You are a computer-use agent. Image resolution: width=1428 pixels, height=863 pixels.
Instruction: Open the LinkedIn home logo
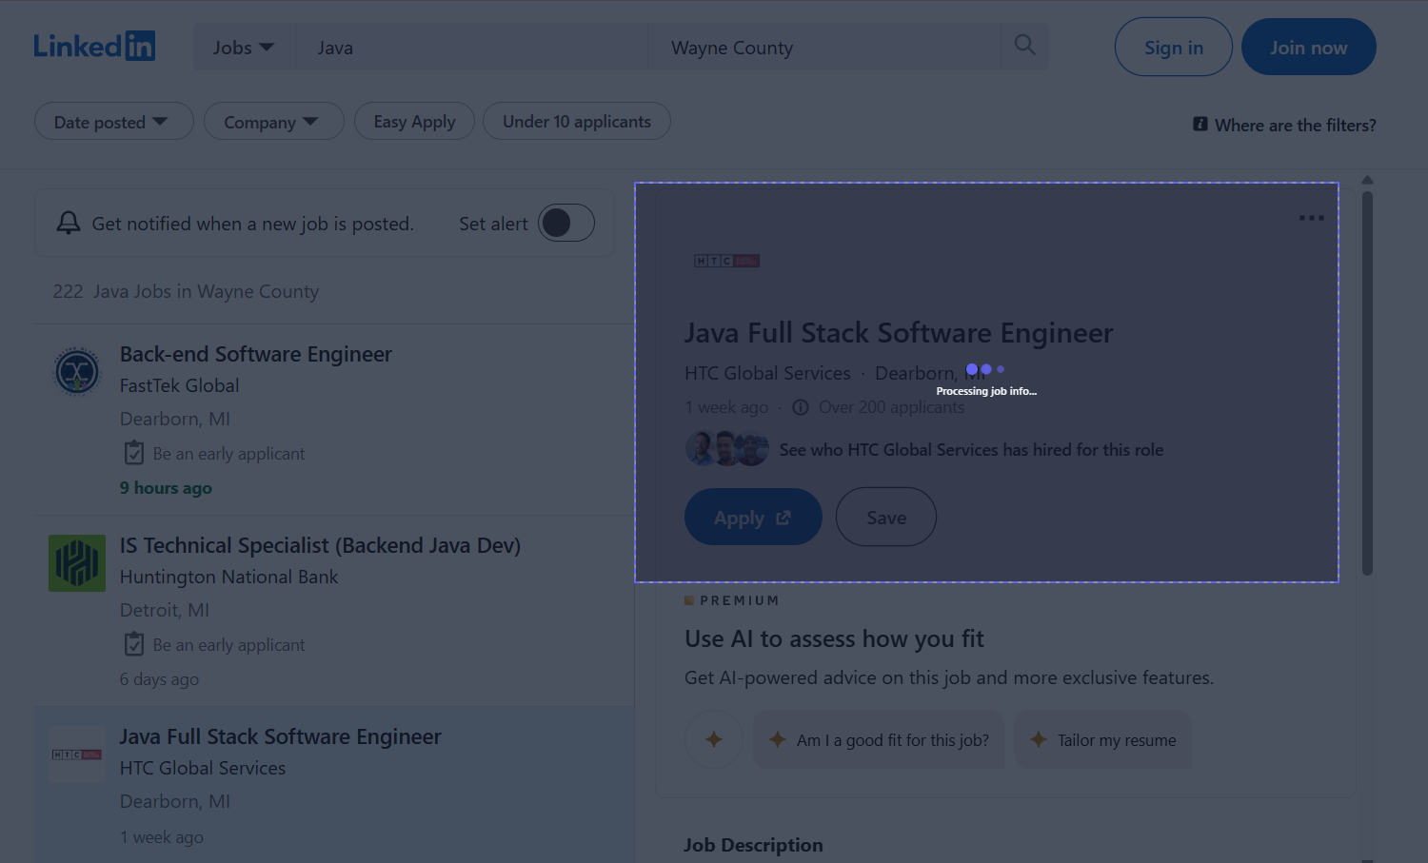pyautogui.click(x=94, y=46)
